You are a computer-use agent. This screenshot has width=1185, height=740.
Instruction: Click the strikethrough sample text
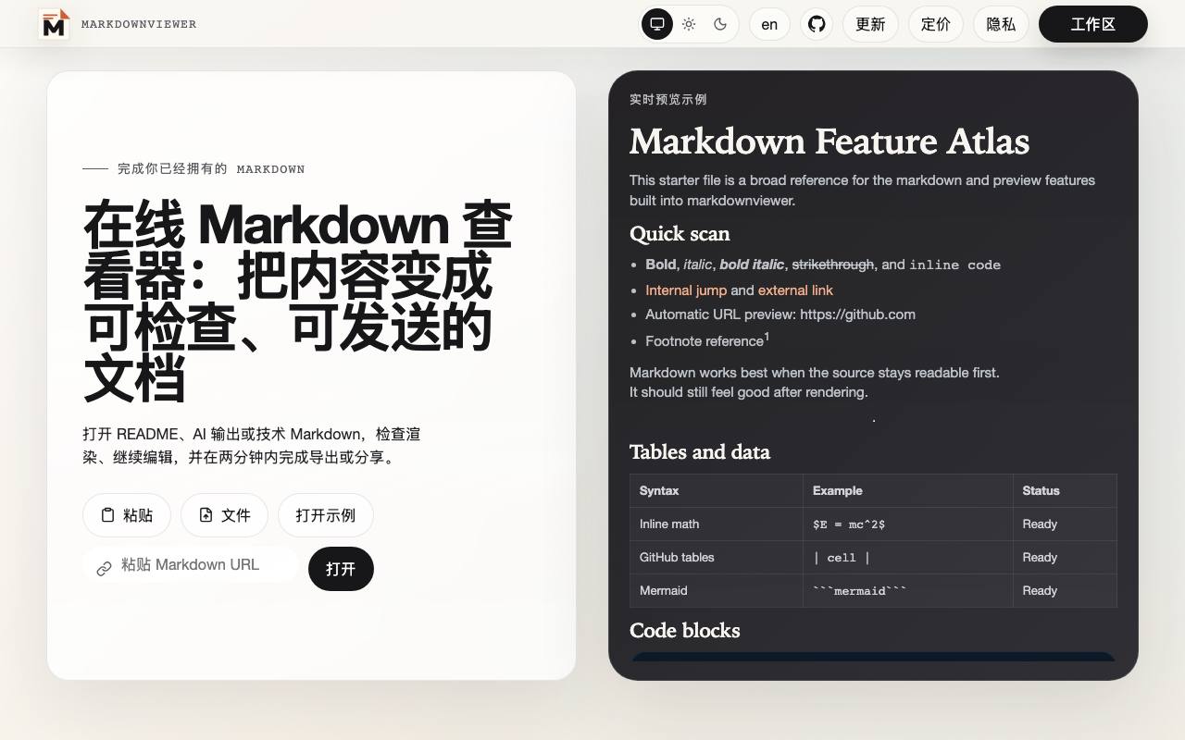tap(833, 265)
